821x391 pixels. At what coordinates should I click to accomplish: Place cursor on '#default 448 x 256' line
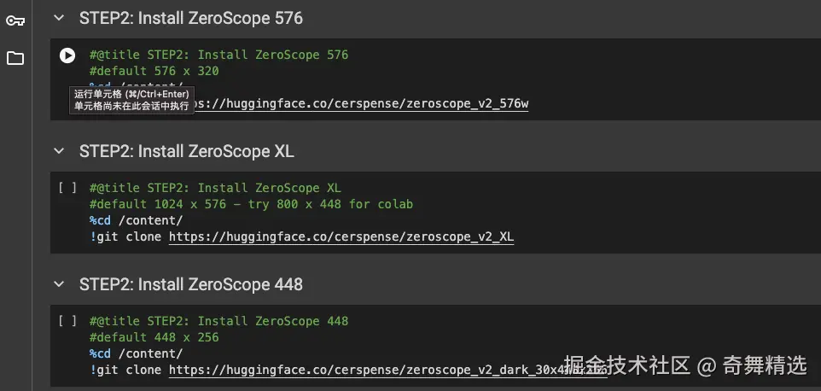point(154,337)
